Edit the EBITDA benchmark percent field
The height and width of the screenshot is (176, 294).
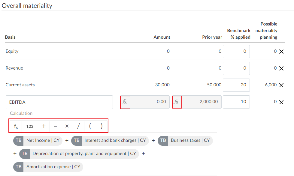(x=236, y=102)
